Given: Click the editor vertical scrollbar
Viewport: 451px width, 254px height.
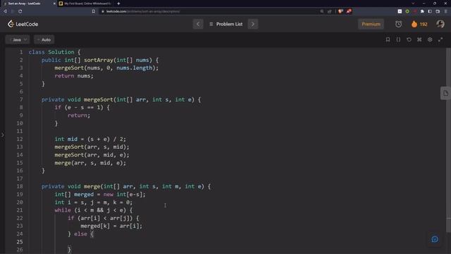Looking at the screenshot, I should [448, 140].
